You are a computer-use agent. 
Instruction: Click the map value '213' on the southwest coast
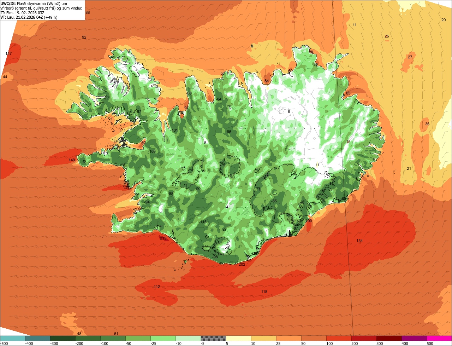[163, 238]
